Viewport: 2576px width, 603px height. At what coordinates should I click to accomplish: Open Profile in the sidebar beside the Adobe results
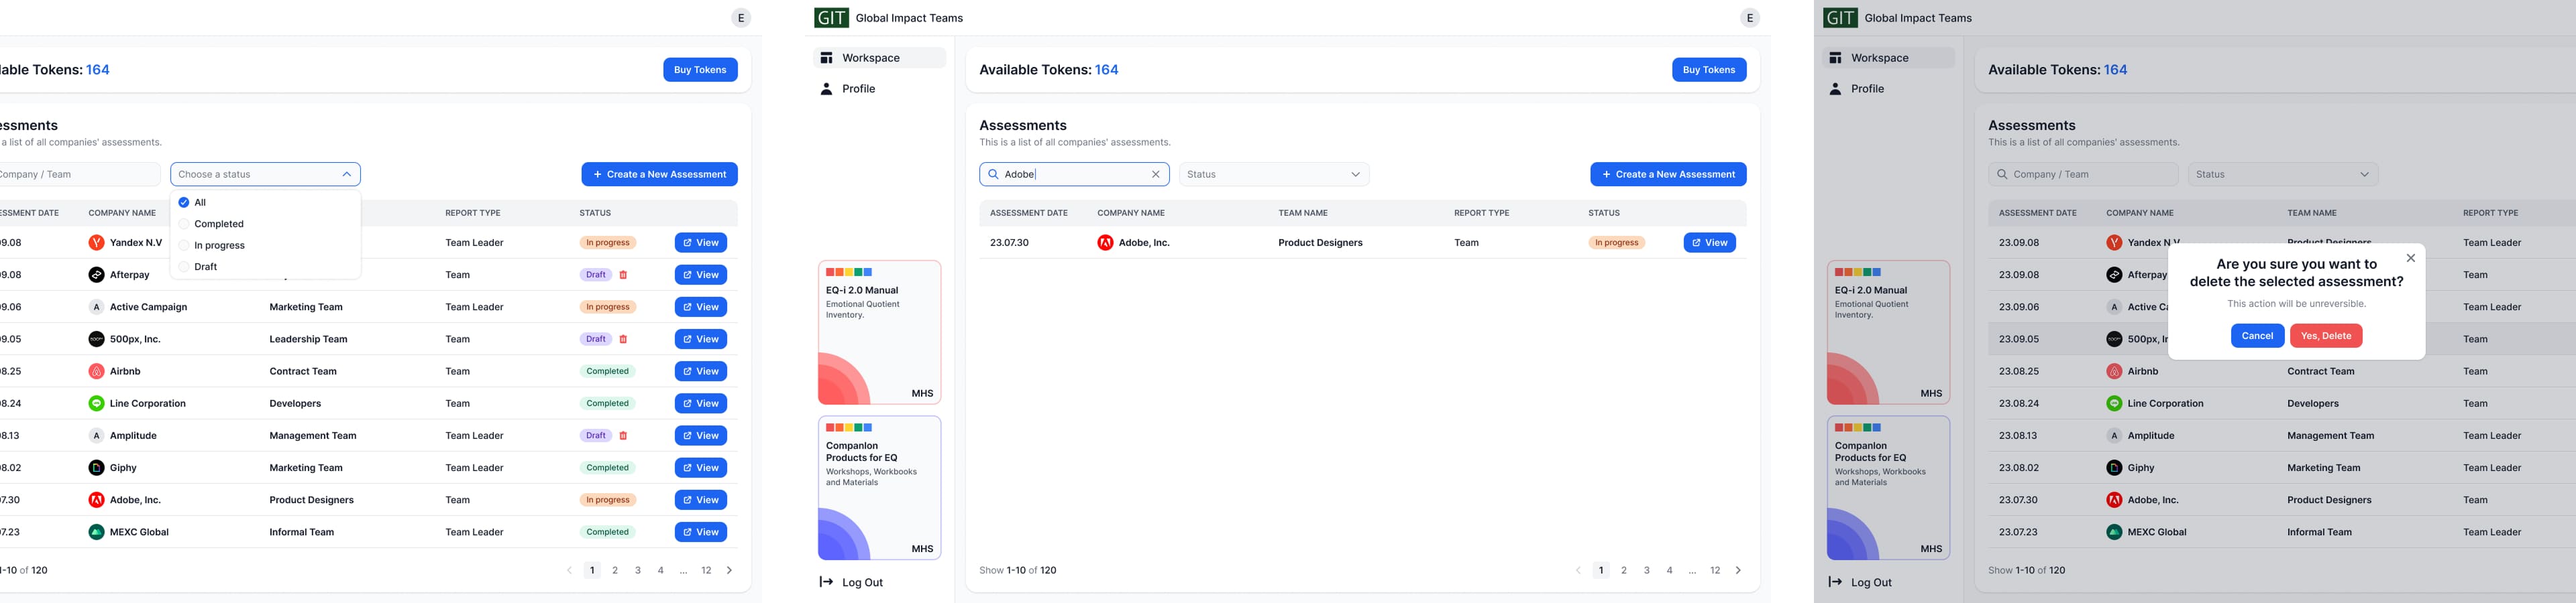(858, 89)
